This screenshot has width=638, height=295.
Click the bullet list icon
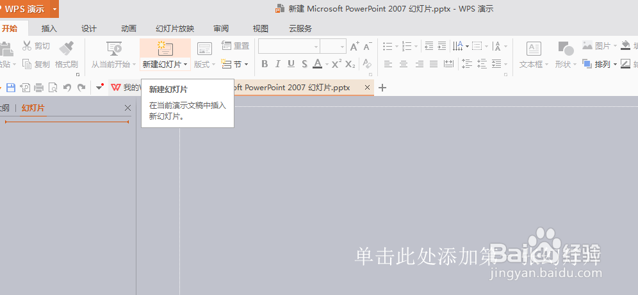tap(388, 46)
